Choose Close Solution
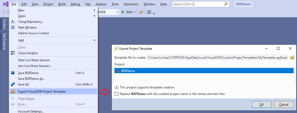The height and width of the screenshot is (113, 297). (54, 53)
